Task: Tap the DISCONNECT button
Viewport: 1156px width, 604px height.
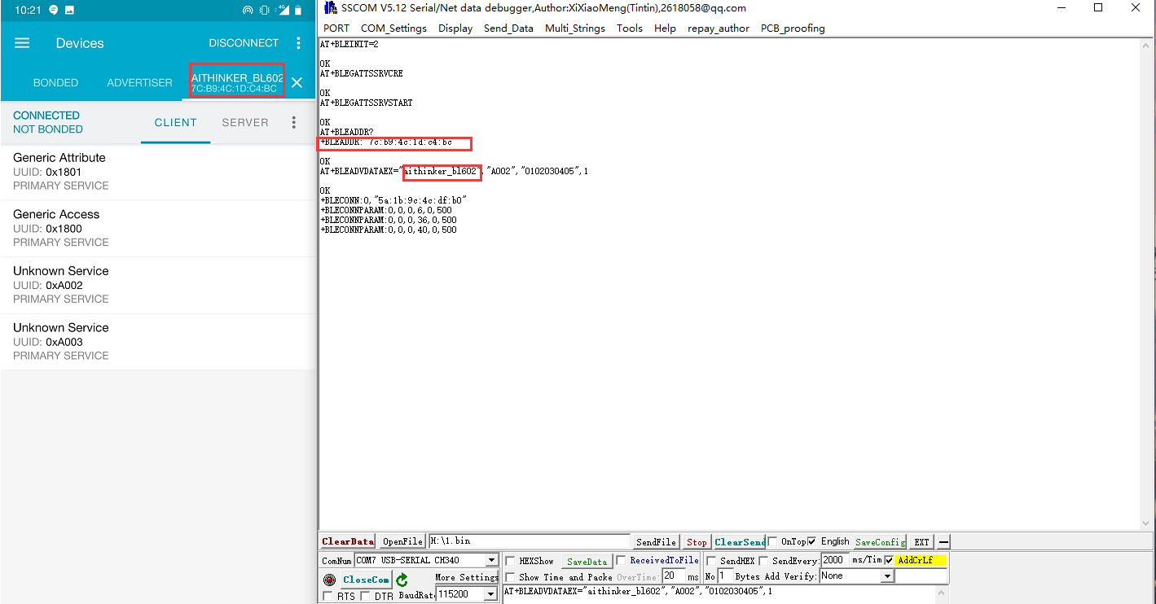Action: pos(244,43)
